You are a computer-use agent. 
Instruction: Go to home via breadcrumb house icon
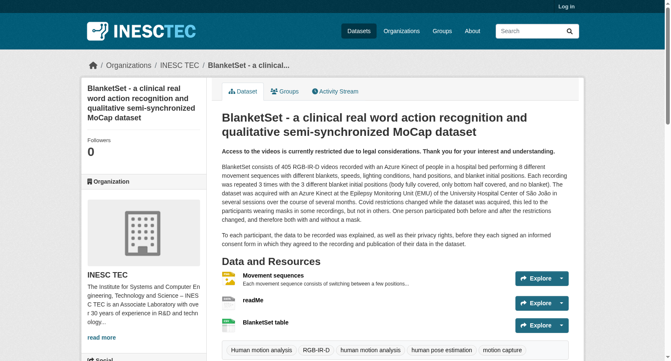click(x=93, y=65)
